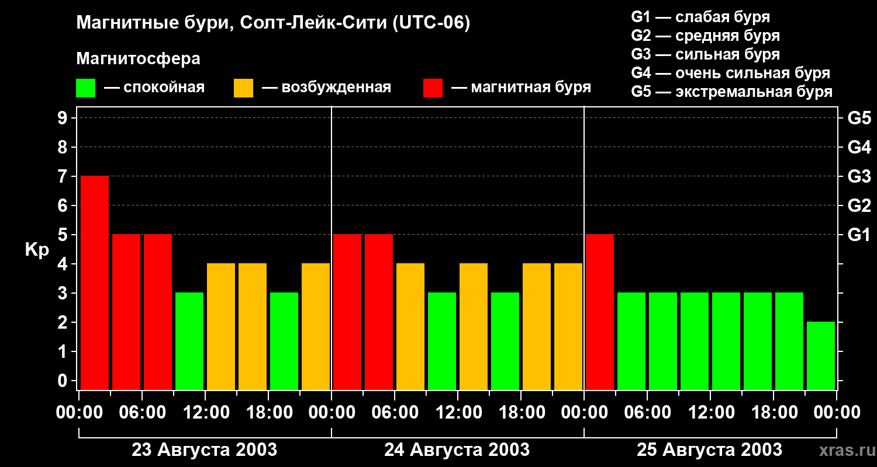Click the first red bar on 24 August
This screenshot has width=877, height=467.
point(347,312)
